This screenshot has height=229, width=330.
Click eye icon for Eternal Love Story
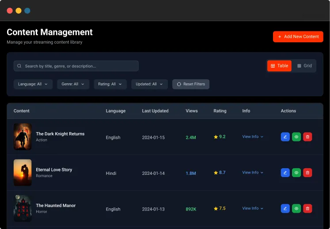pyautogui.click(x=296, y=173)
